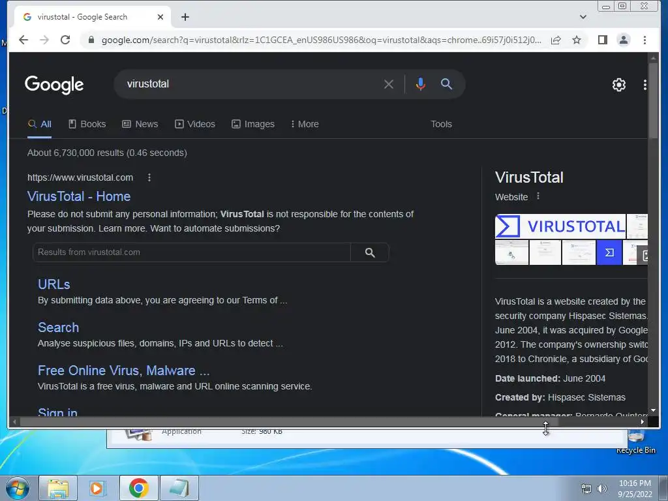Click the vertical scrollbar down arrow

pyautogui.click(x=653, y=411)
